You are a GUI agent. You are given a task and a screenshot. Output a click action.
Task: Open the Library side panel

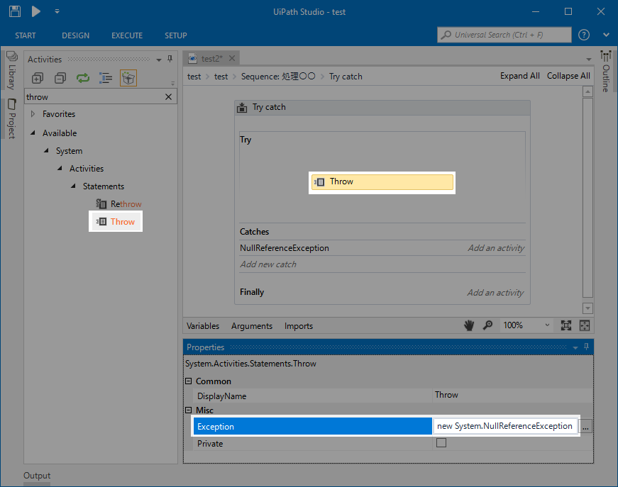[12, 71]
